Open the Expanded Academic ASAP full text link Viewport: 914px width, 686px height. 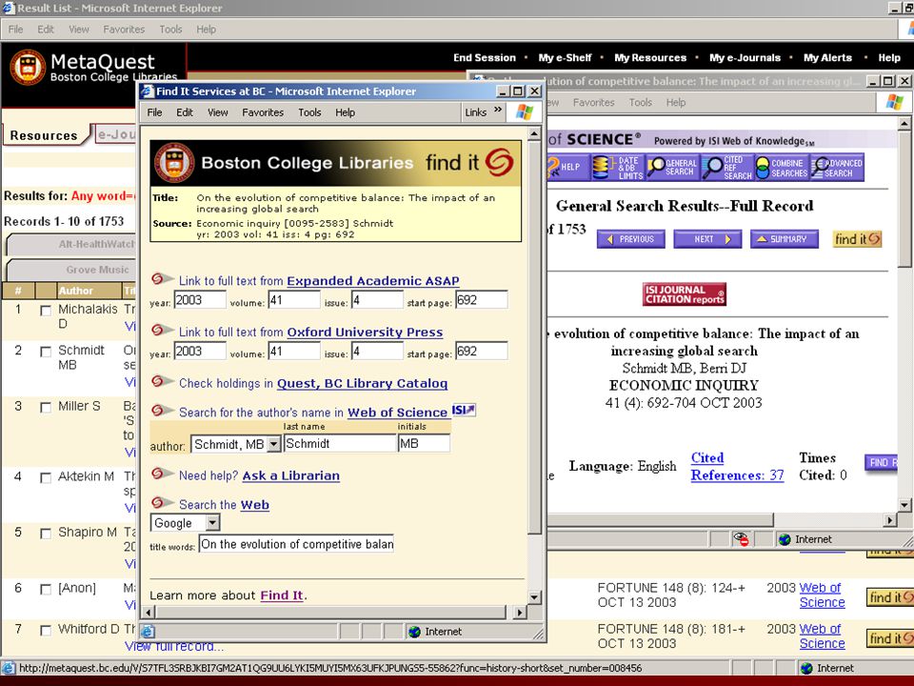(373, 281)
